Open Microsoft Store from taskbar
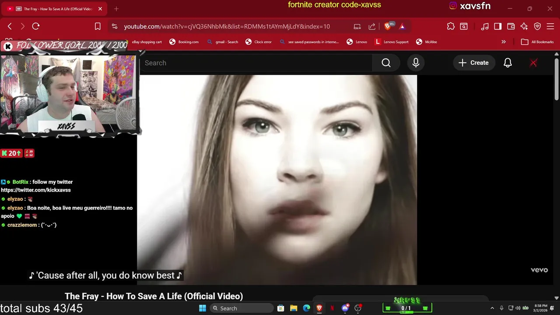 pyautogui.click(x=281, y=308)
